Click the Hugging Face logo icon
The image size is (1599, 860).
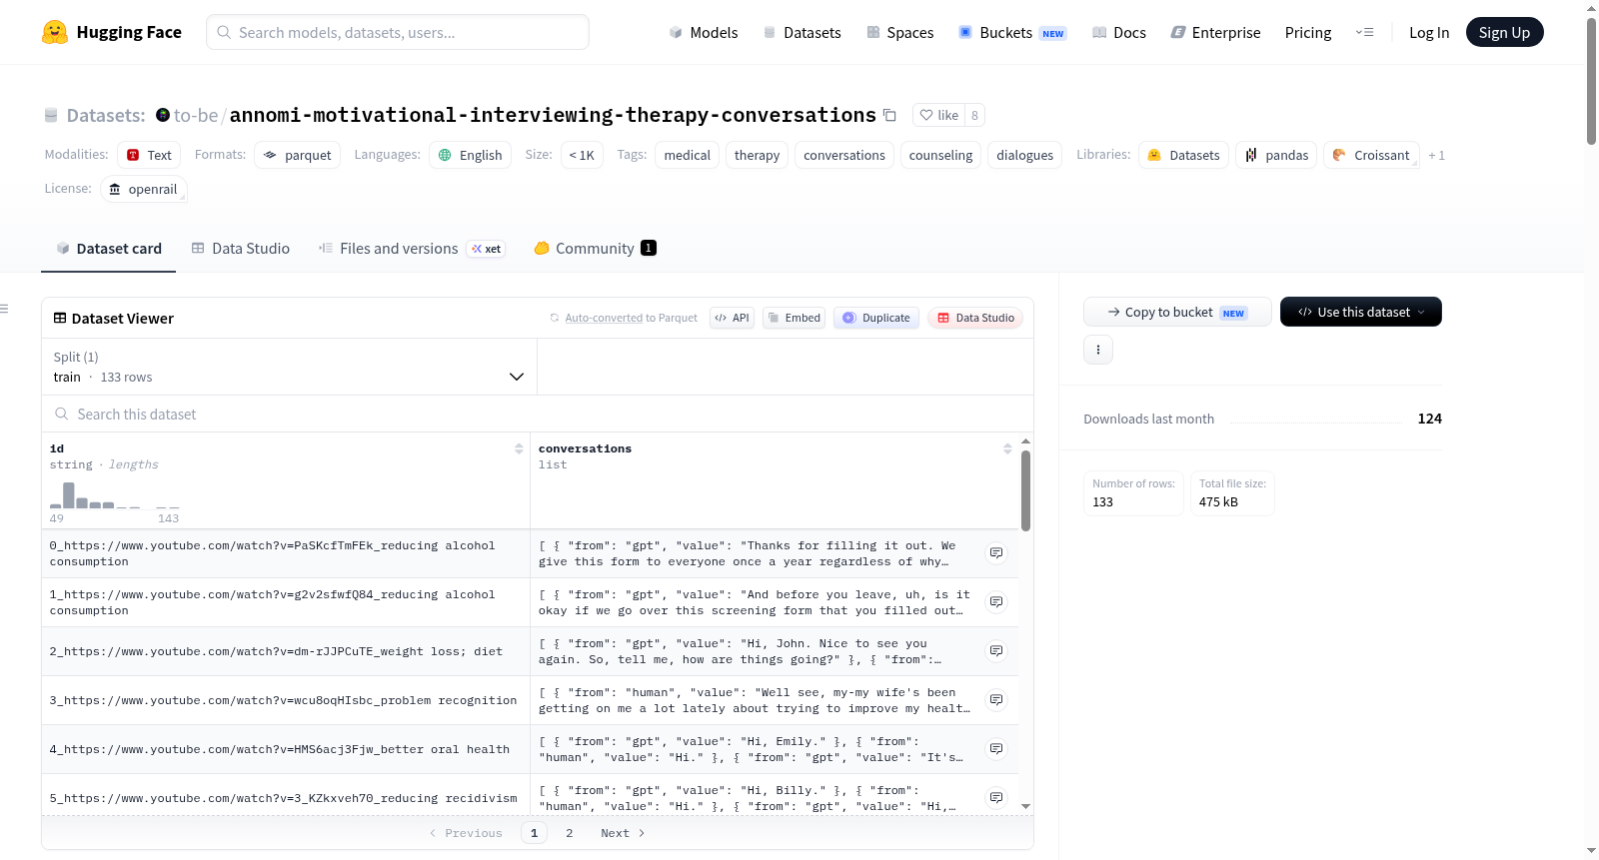pos(55,32)
